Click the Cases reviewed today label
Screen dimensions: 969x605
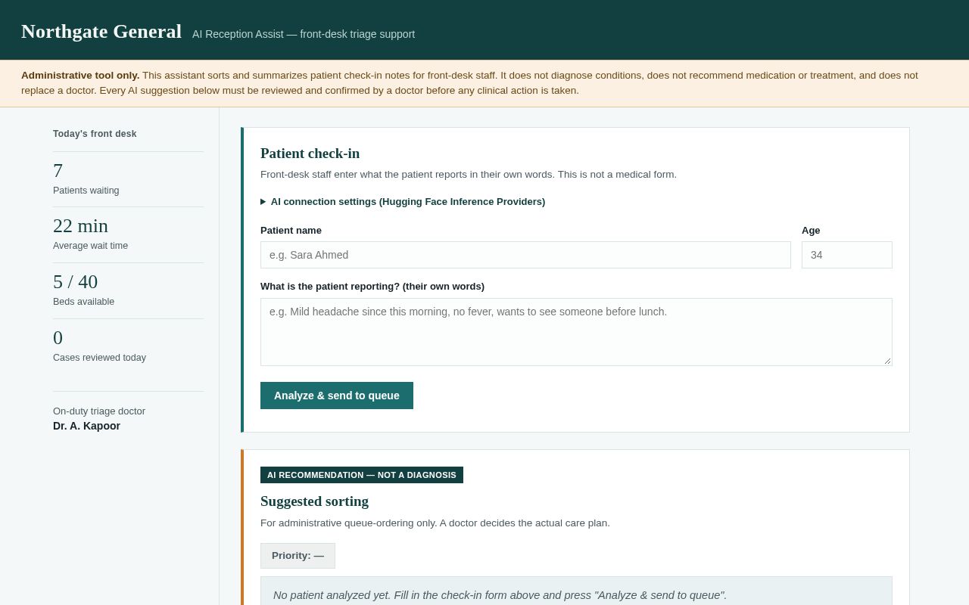[x=99, y=358]
